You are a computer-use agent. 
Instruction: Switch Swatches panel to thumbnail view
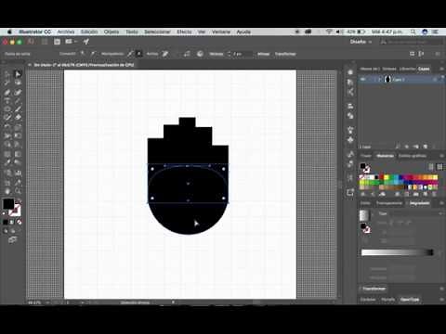coord(439,167)
